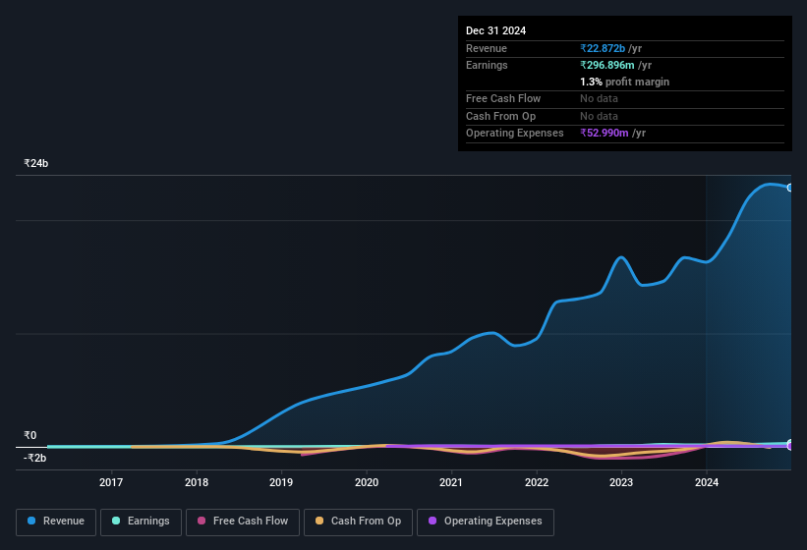Image resolution: width=807 pixels, height=550 pixels.
Task: Click the 2022 x-axis label
Action: pyautogui.click(x=537, y=482)
